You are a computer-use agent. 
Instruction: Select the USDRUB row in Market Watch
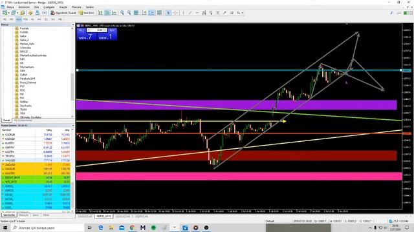point(36,135)
